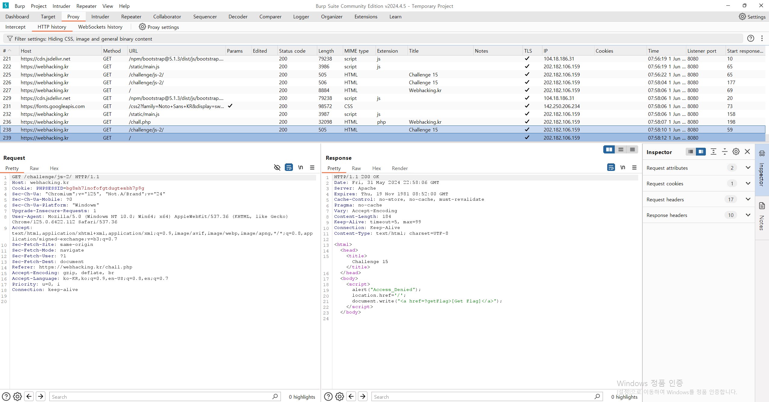Expand Request cookies section
This screenshot has height=402, width=769.
tap(748, 183)
